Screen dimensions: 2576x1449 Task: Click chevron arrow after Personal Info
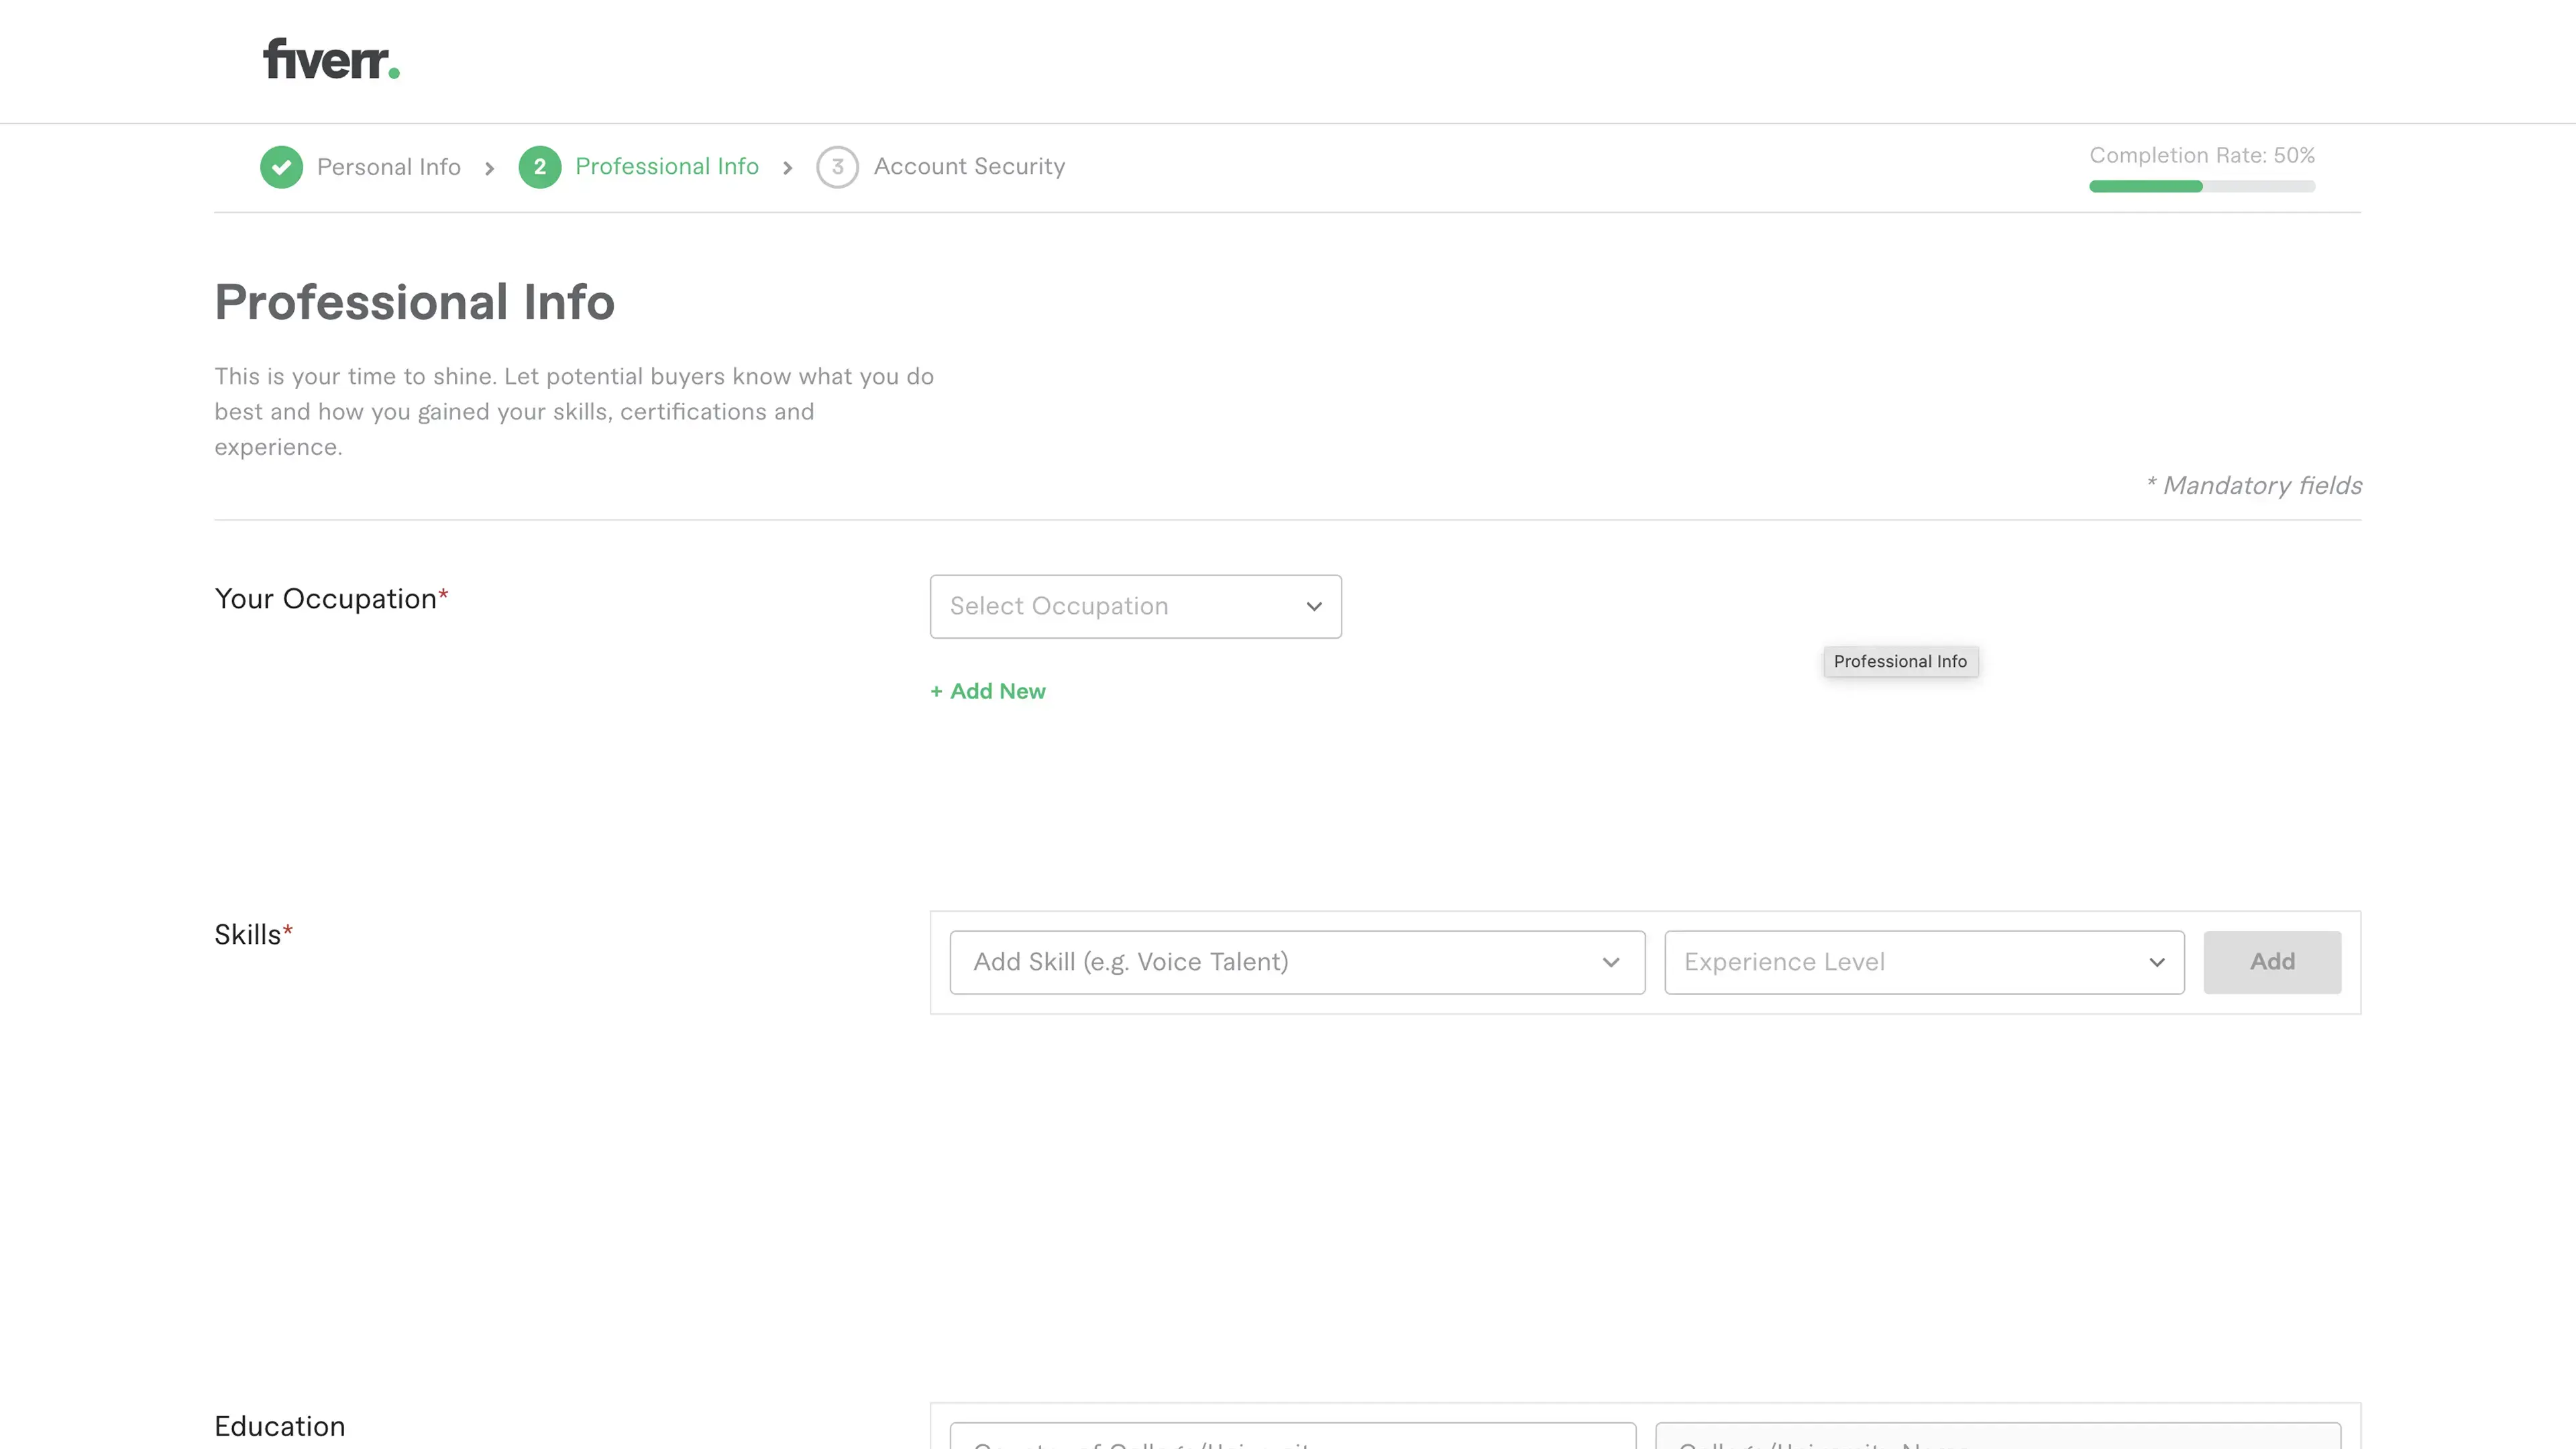pos(489,168)
